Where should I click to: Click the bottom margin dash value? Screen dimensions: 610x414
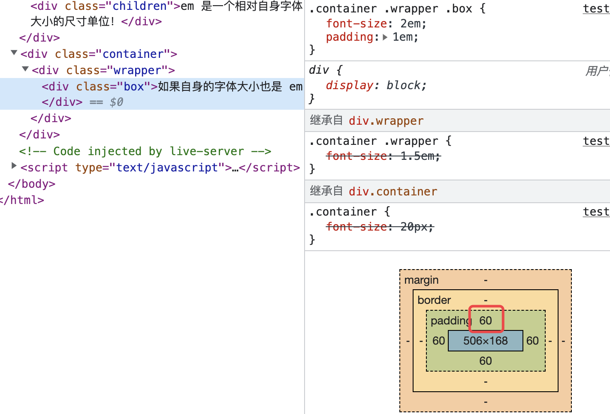pyautogui.click(x=486, y=402)
